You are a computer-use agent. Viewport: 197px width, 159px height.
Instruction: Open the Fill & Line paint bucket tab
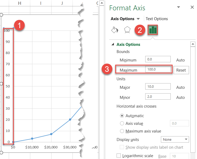point(115,30)
